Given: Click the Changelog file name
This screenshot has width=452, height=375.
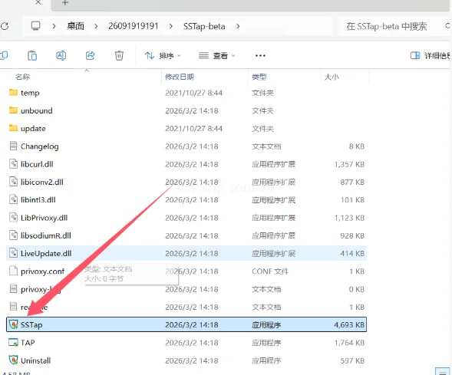Looking at the screenshot, I should (x=39, y=146).
